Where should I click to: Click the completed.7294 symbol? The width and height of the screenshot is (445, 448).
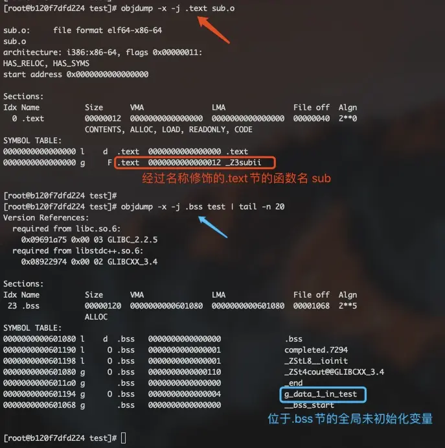click(316, 350)
